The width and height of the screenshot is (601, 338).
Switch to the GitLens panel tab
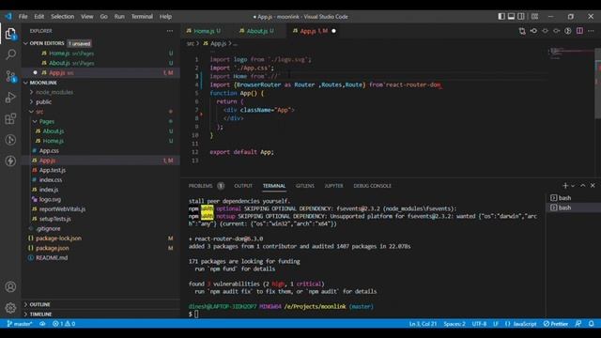pyautogui.click(x=304, y=186)
